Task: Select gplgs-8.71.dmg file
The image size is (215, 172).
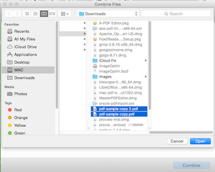Action: click(x=119, y=55)
